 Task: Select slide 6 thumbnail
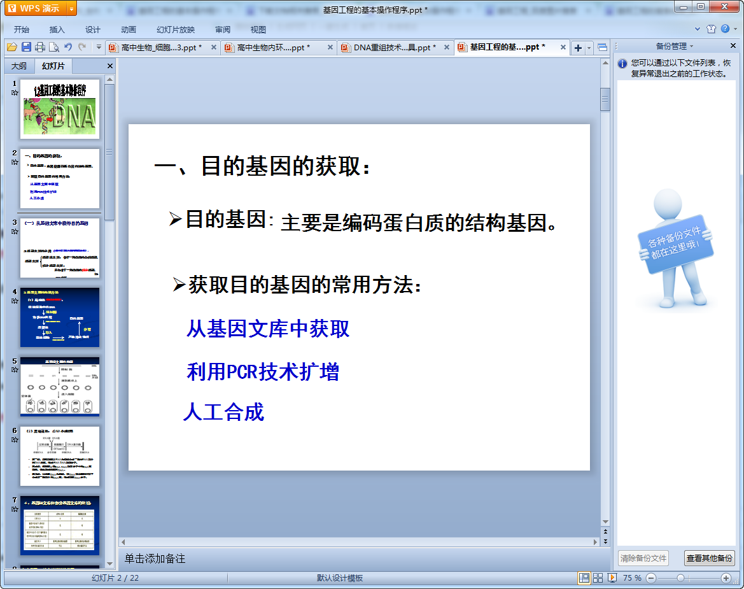click(x=60, y=456)
